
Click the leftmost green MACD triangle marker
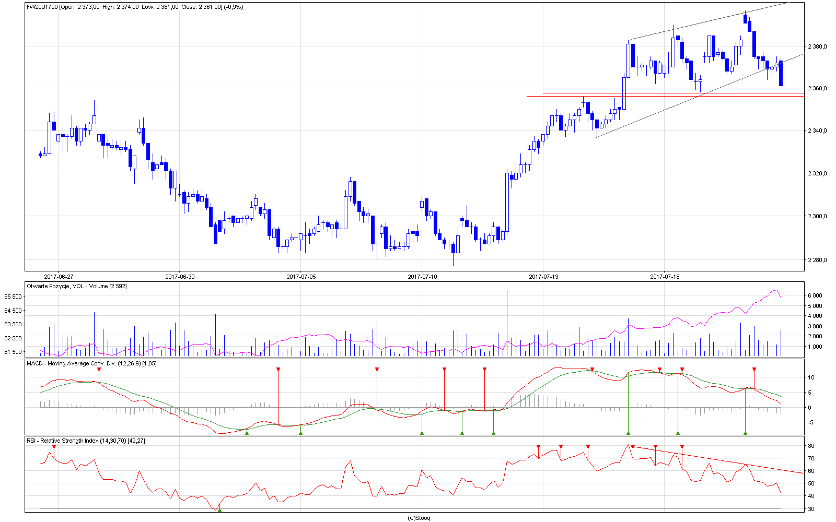pos(247,432)
